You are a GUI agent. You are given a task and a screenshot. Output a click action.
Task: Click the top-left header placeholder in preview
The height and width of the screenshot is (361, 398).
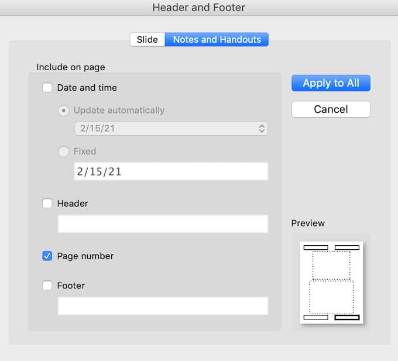(x=315, y=247)
